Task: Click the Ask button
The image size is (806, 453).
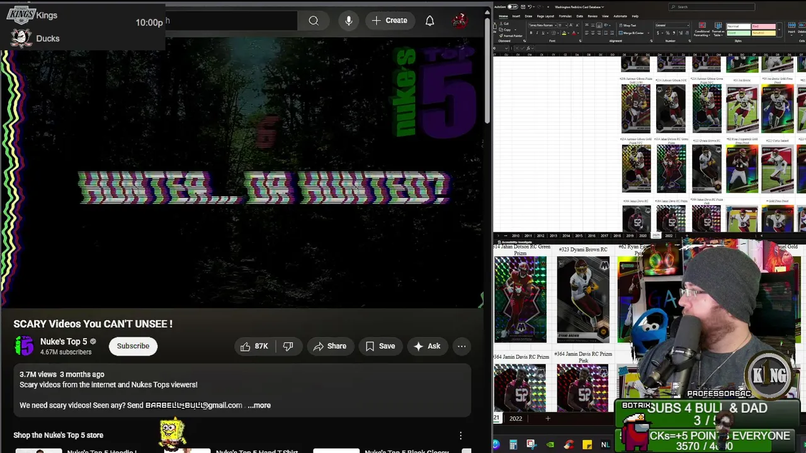Action: (427, 346)
